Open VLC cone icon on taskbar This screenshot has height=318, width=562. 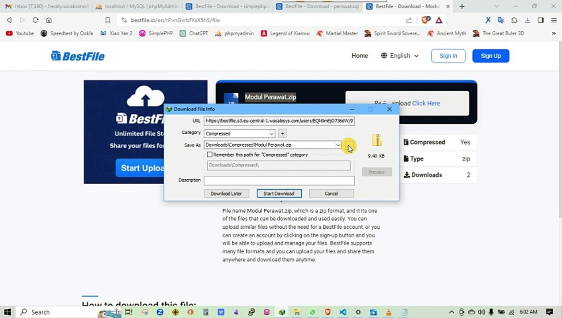389,312
